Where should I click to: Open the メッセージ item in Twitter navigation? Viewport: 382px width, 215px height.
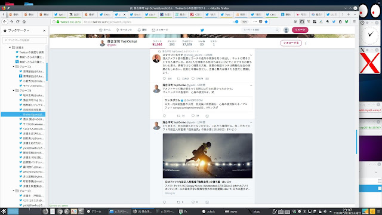coord(160,30)
